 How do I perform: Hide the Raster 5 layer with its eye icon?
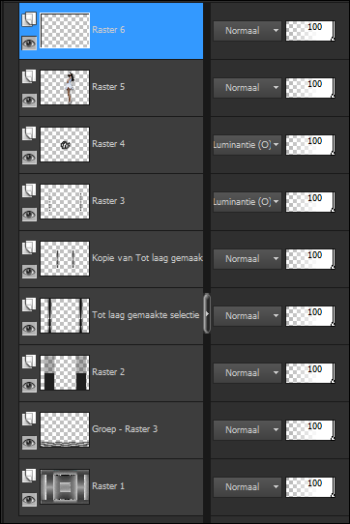29,101
